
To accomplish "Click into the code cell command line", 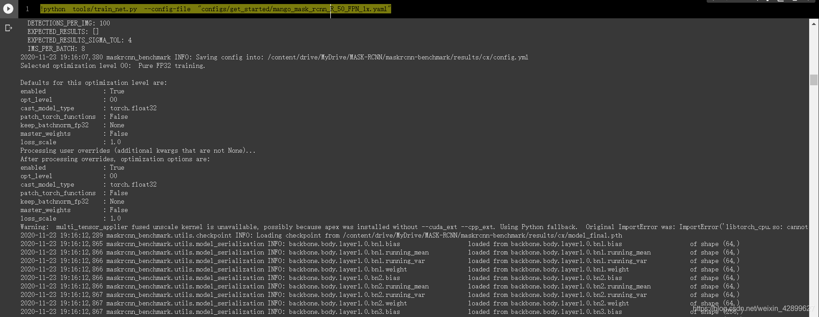I will click(216, 9).
